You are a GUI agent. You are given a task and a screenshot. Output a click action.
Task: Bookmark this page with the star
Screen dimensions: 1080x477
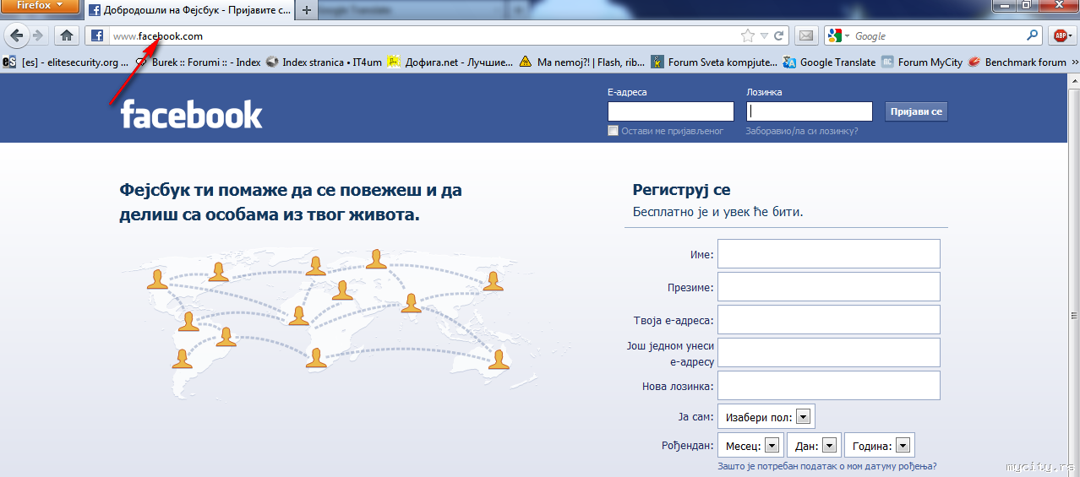(x=748, y=35)
